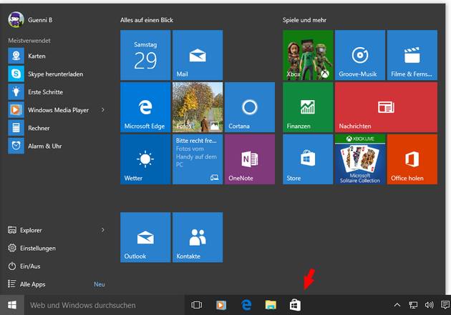Open the volume speaker tray icon
The width and height of the screenshot is (451, 315).
tap(429, 305)
